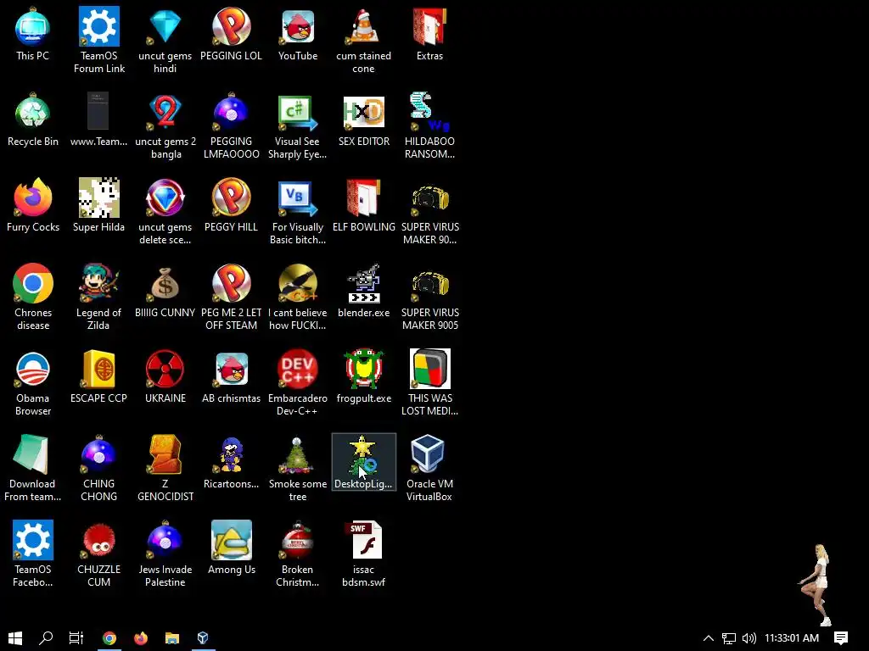The width and height of the screenshot is (869, 651).
Task: Open File Explorer from the taskbar
Action: point(171,637)
